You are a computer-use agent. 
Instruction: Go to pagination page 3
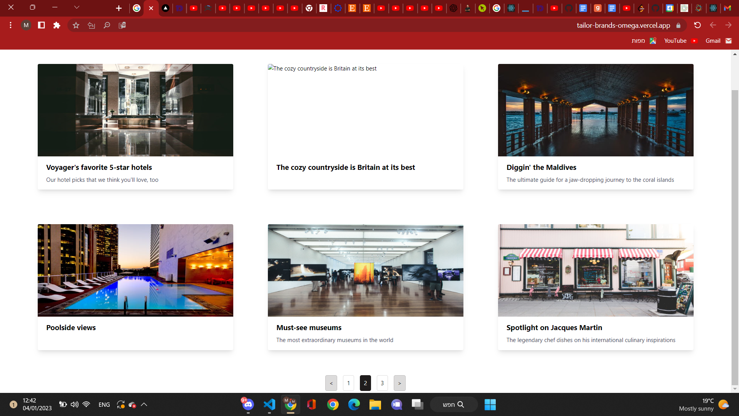click(382, 383)
